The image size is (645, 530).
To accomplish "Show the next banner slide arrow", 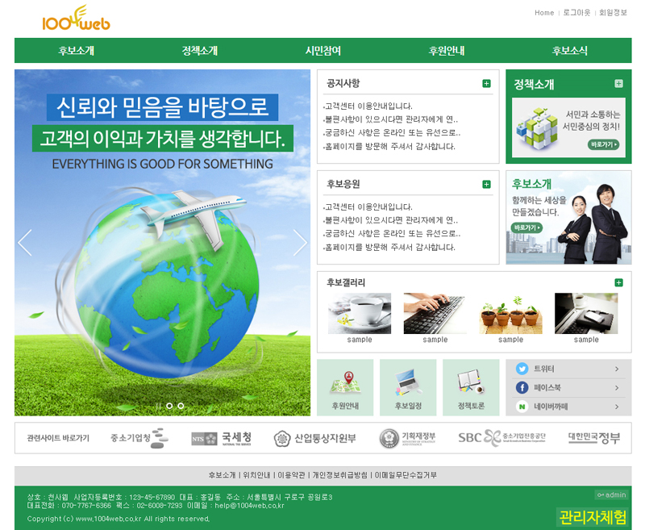I will 300,243.
